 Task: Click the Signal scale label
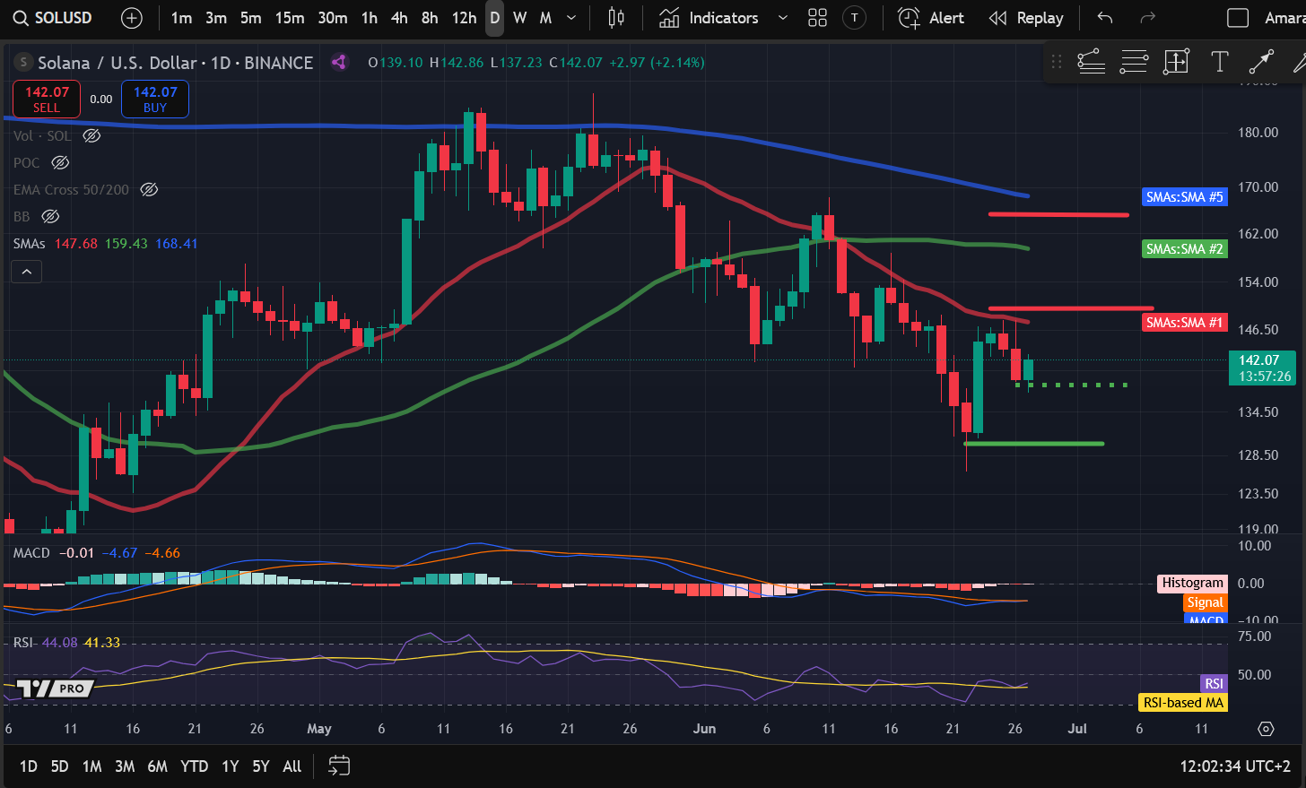click(x=1206, y=602)
